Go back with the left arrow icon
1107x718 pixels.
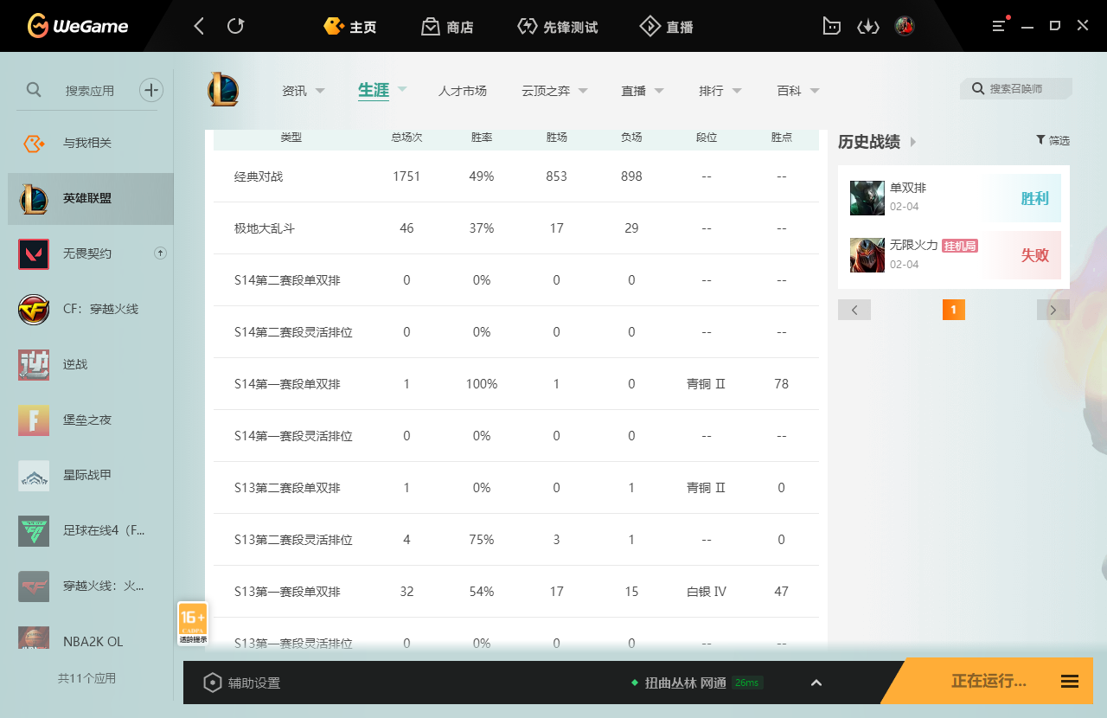(x=199, y=26)
